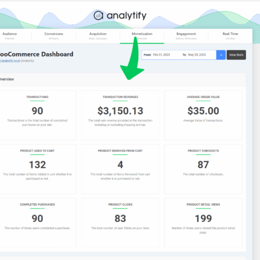Viewport: 260px width, 260px height.
Task: Open the Real-Time tab
Action: pos(230,36)
